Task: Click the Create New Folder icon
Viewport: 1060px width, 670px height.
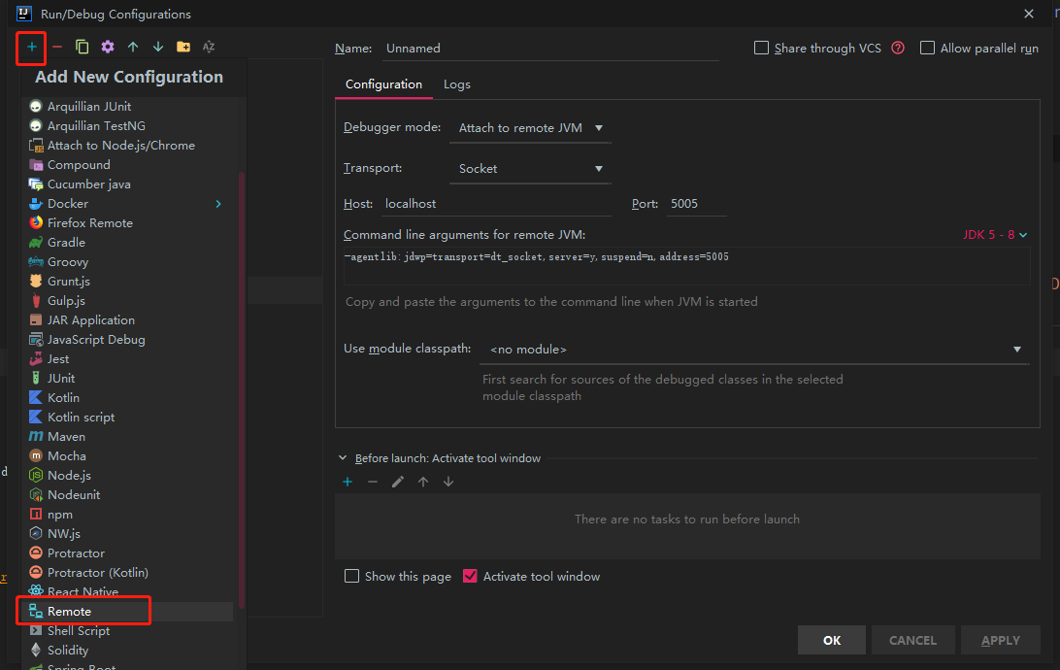Action: pos(183,47)
